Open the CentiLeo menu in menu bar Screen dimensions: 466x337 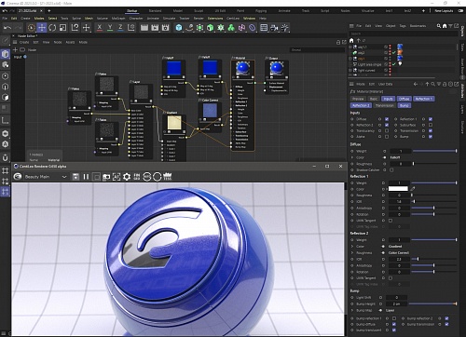pos(233,19)
